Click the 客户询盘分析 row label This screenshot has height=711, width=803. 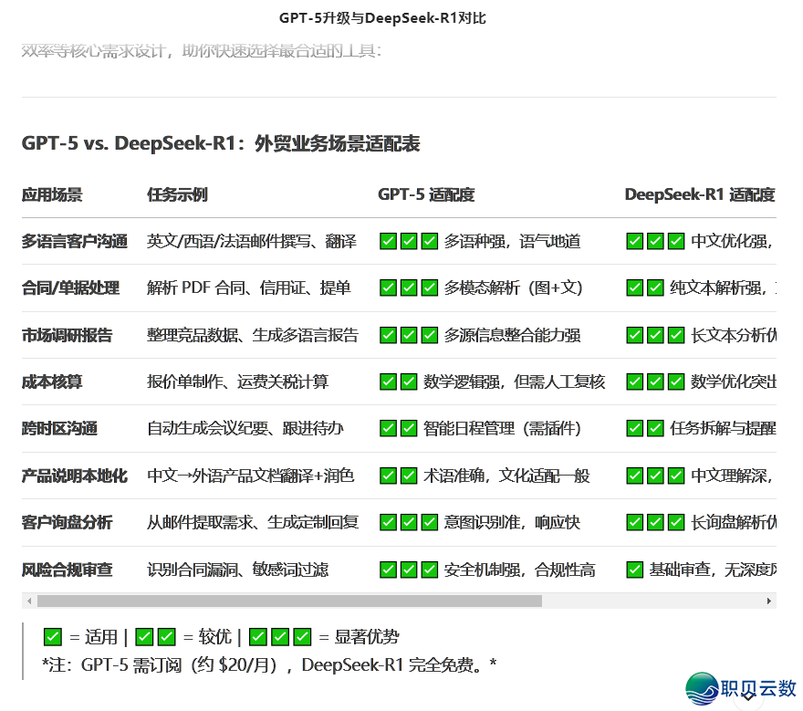point(67,522)
